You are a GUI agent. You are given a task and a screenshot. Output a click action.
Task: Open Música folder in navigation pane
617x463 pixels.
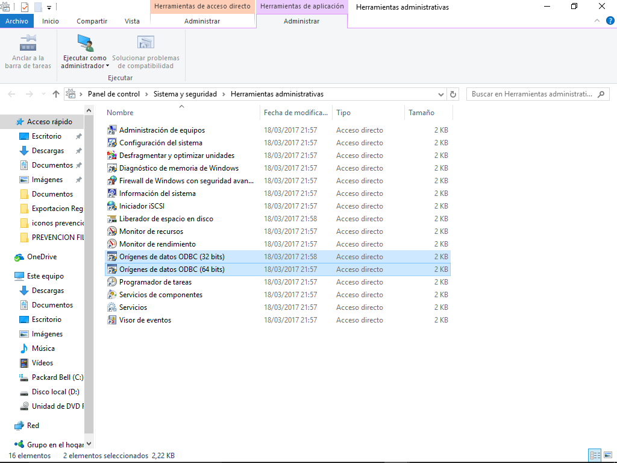(x=42, y=348)
